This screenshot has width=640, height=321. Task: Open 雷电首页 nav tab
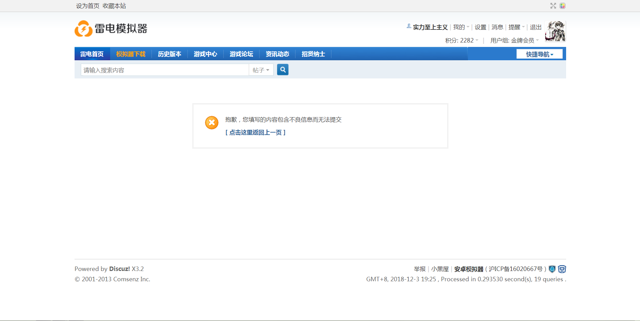[92, 54]
